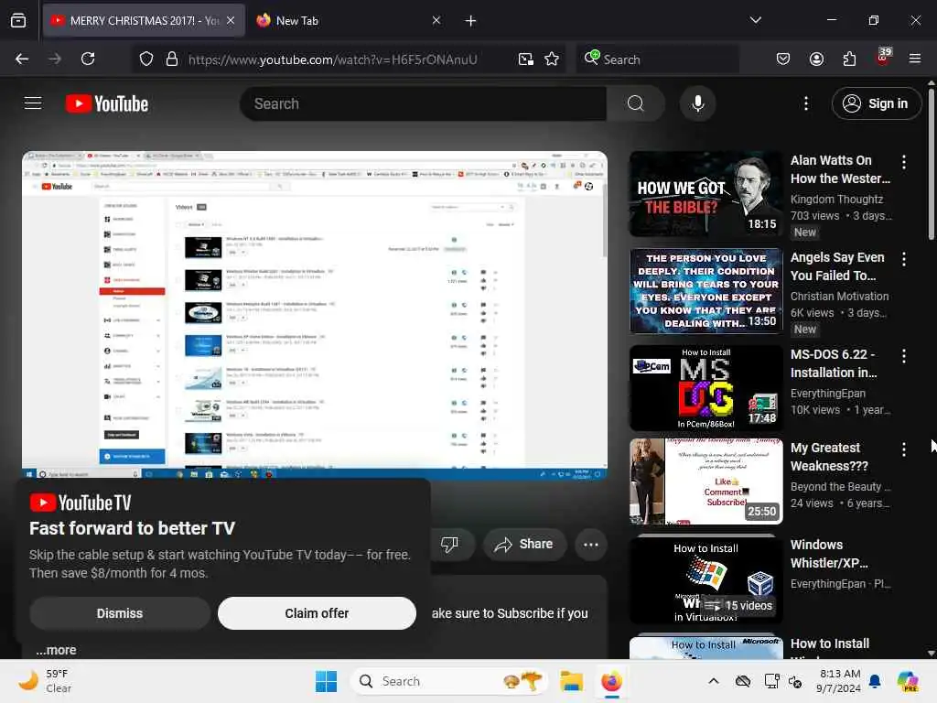
Task: Dislike this video
Action: (449, 544)
